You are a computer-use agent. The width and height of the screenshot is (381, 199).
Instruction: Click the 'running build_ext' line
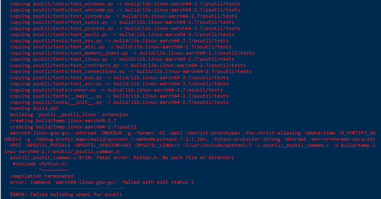pyautogui.click(x=34, y=108)
